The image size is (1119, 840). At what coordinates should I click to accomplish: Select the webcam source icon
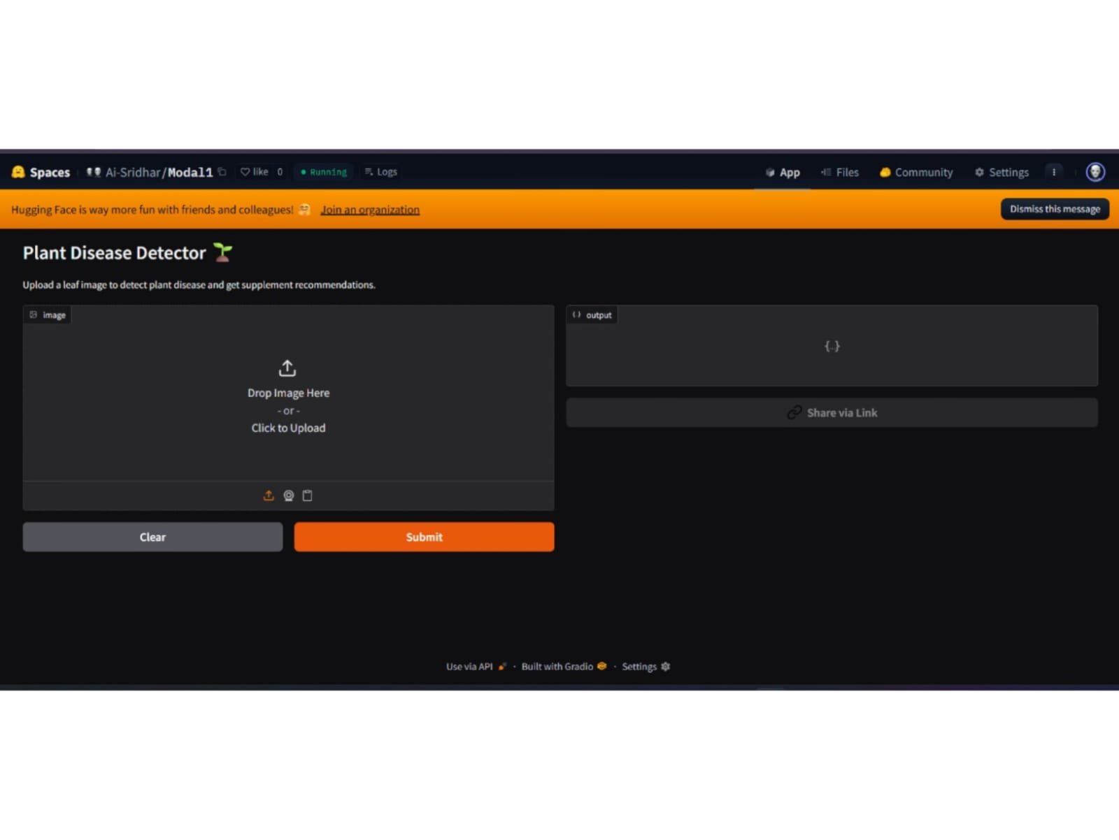288,495
